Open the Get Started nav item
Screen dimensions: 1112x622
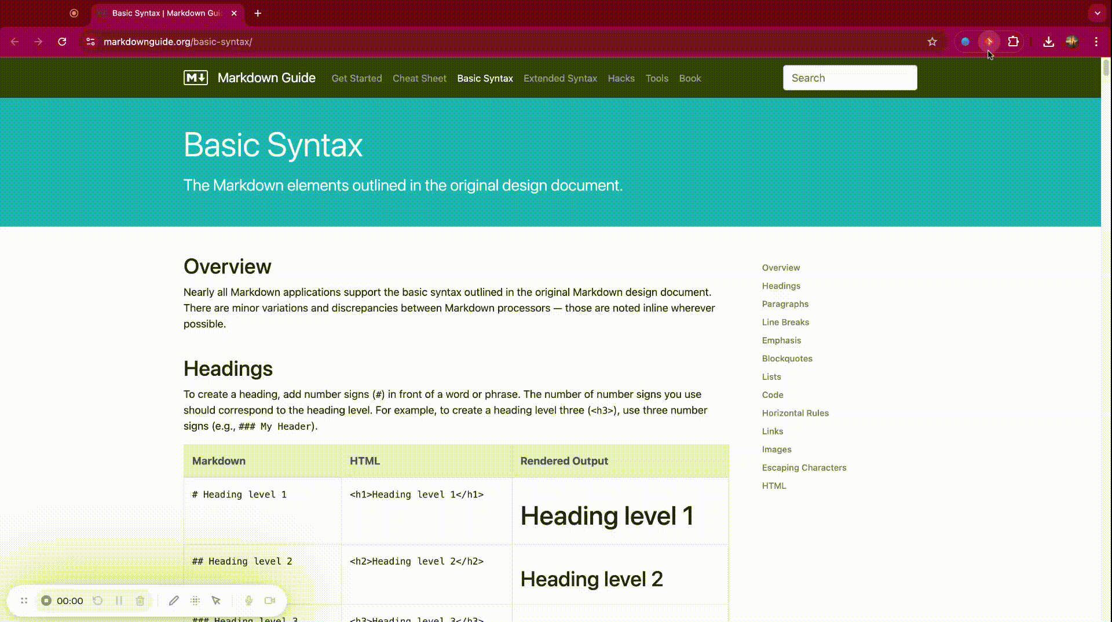click(357, 78)
